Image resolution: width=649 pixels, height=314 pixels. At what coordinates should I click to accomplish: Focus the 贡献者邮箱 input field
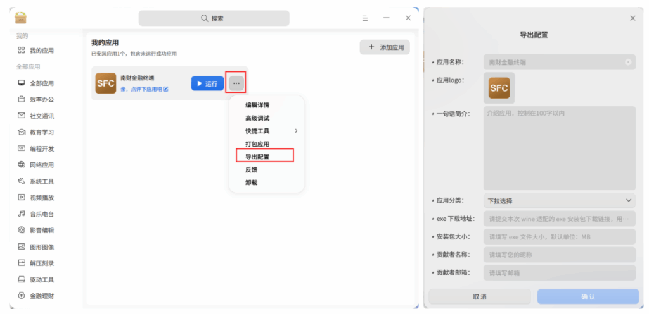(x=559, y=274)
